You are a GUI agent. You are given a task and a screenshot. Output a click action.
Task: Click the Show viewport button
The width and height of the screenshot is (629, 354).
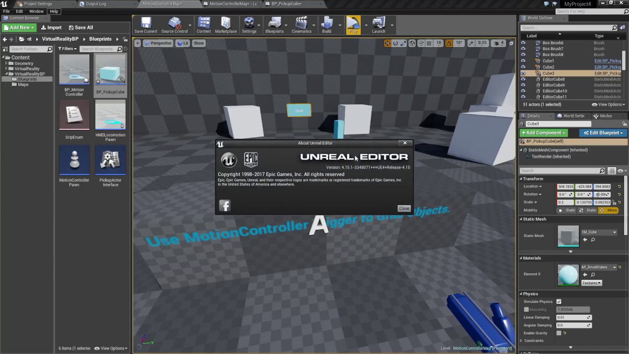click(199, 43)
